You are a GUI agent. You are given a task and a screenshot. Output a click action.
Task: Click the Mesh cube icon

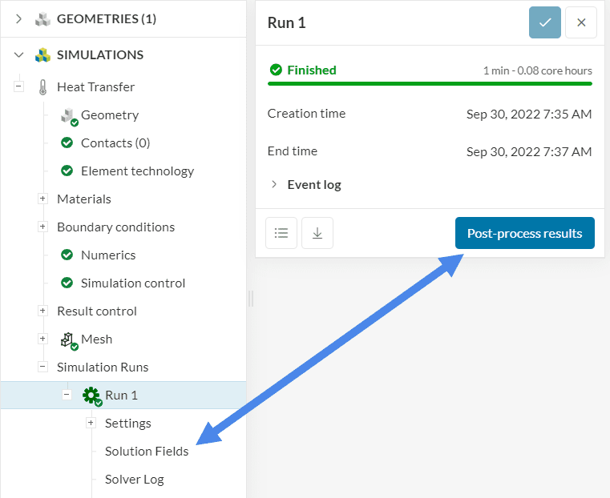click(x=68, y=339)
